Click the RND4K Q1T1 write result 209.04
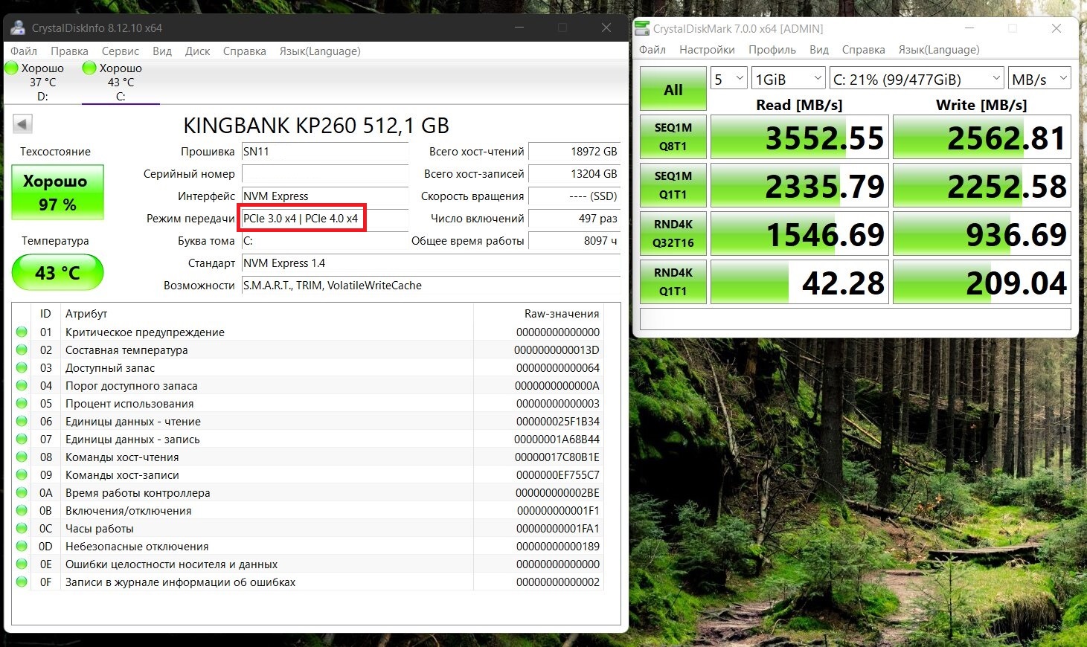 (x=982, y=282)
